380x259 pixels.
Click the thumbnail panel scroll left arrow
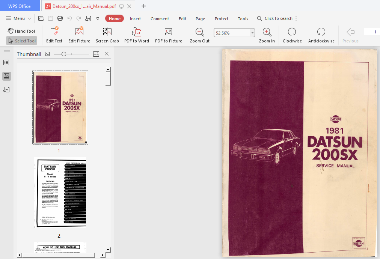coord(20,255)
